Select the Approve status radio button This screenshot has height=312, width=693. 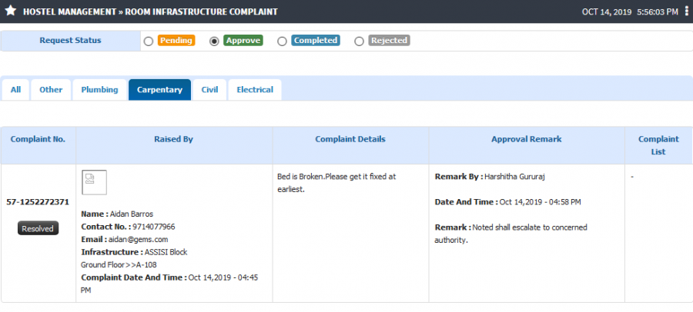[x=214, y=41]
